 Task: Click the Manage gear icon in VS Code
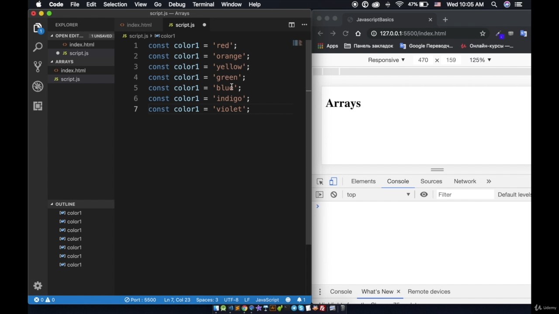(x=38, y=286)
